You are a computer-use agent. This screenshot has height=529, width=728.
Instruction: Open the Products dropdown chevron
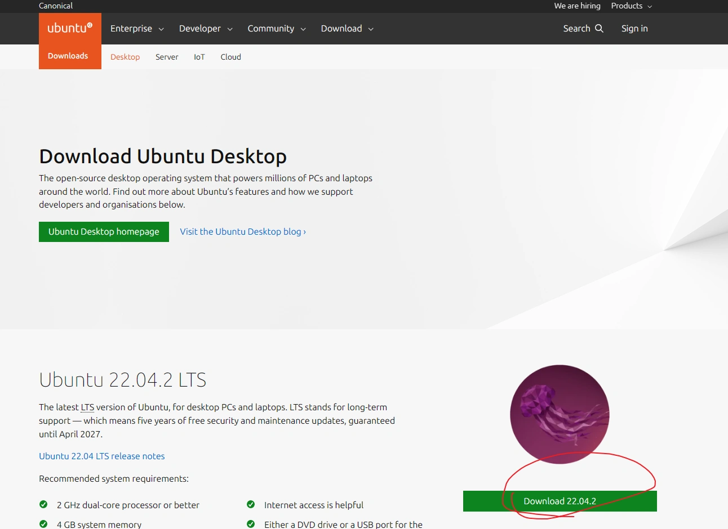[650, 7]
